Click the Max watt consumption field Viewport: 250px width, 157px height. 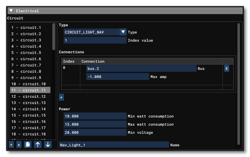pos(95,124)
